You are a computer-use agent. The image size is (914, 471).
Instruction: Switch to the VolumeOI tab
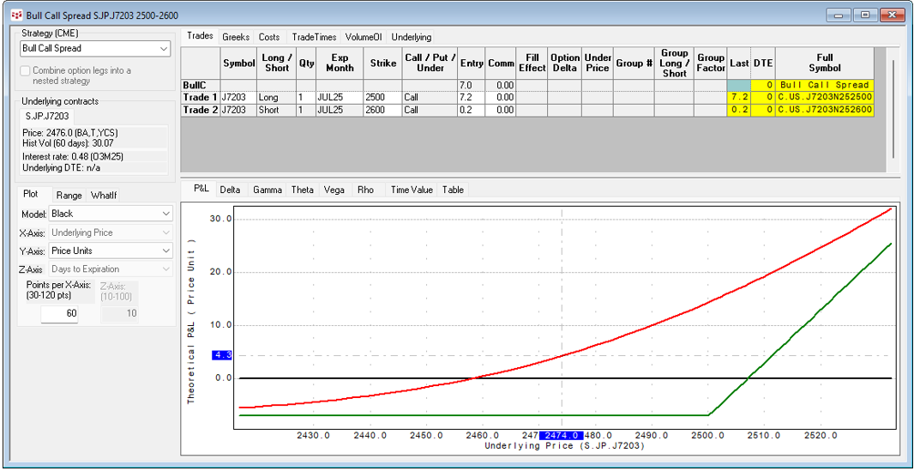(x=364, y=37)
